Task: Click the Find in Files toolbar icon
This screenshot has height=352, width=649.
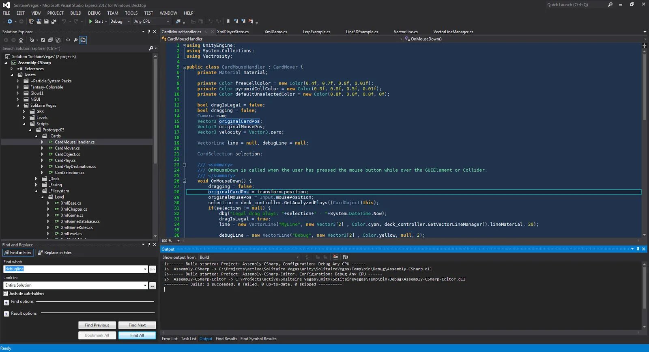Action: (178, 22)
